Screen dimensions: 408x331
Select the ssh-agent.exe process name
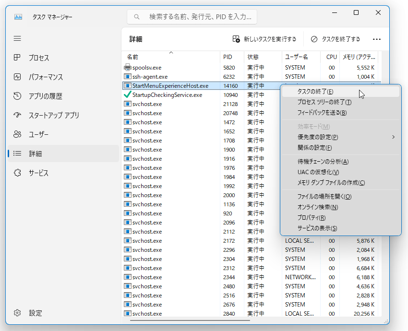(150, 77)
